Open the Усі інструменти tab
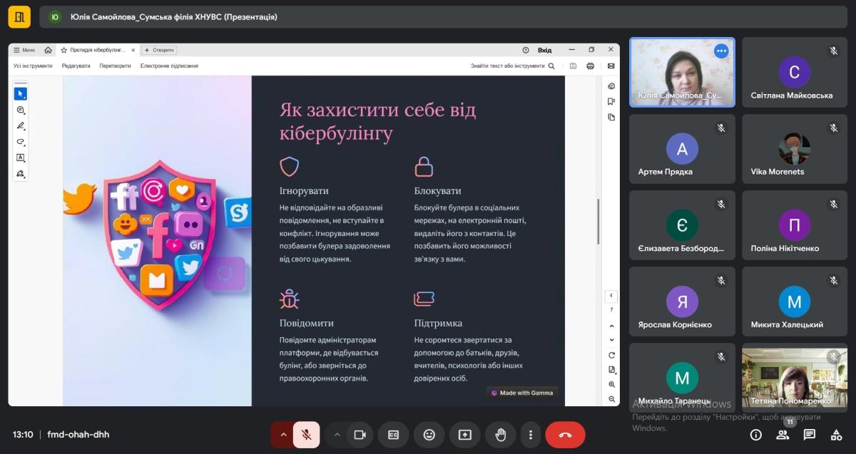Image resolution: width=856 pixels, height=454 pixels. 33,66
